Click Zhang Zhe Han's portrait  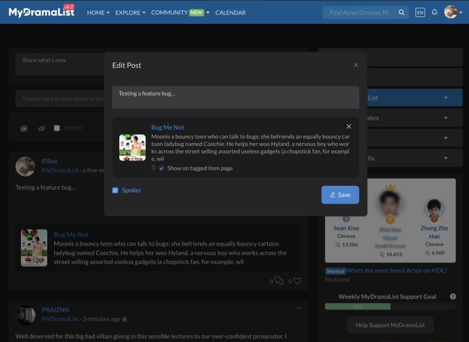[434, 208]
